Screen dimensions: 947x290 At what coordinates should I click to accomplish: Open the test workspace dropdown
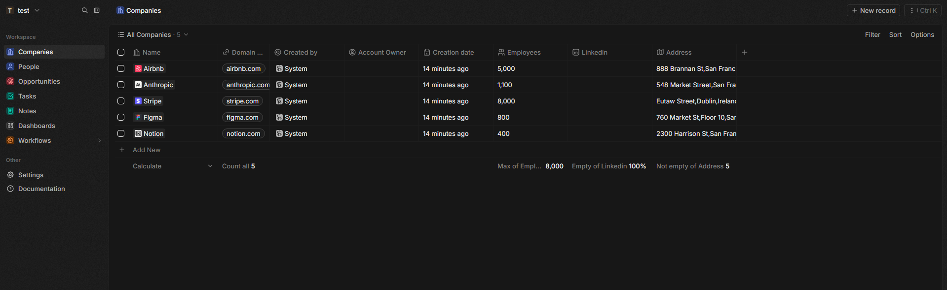pos(23,10)
